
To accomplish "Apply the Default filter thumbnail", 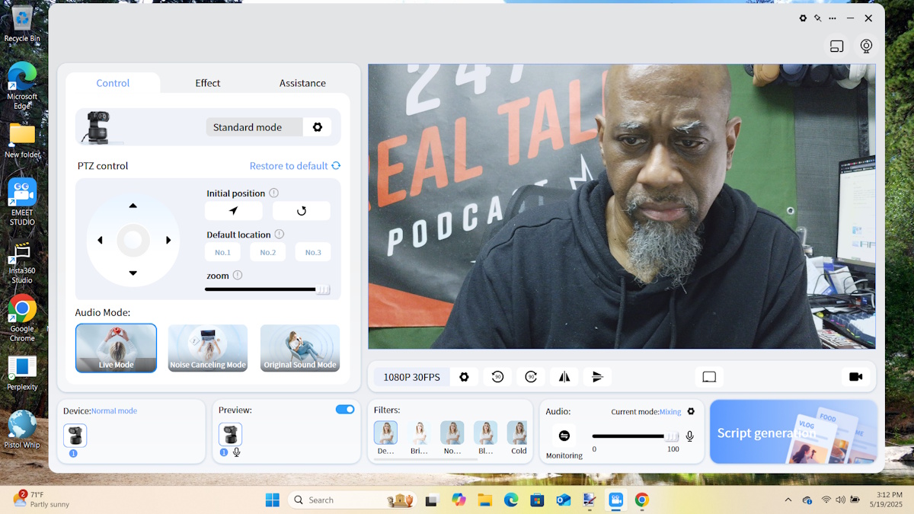I will [x=385, y=433].
